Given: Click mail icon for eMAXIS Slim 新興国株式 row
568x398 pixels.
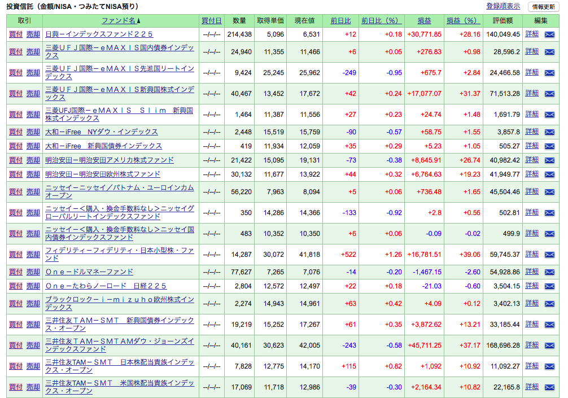Looking at the screenshot, I should pos(549,115).
